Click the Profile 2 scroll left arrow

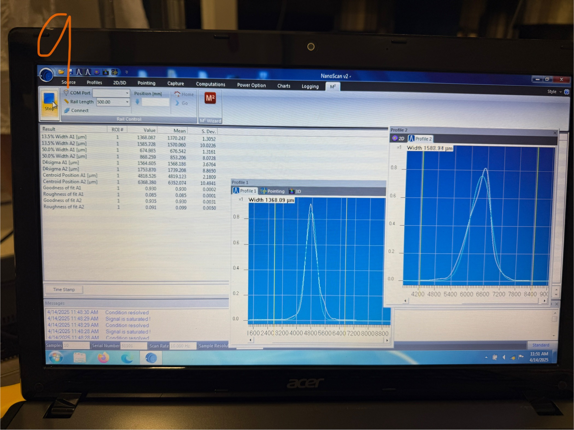[405, 301]
